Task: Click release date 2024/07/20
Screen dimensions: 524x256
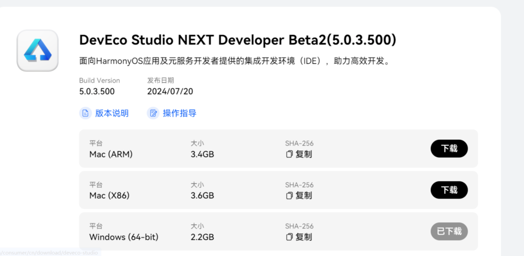Action: [x=170, y=91]
